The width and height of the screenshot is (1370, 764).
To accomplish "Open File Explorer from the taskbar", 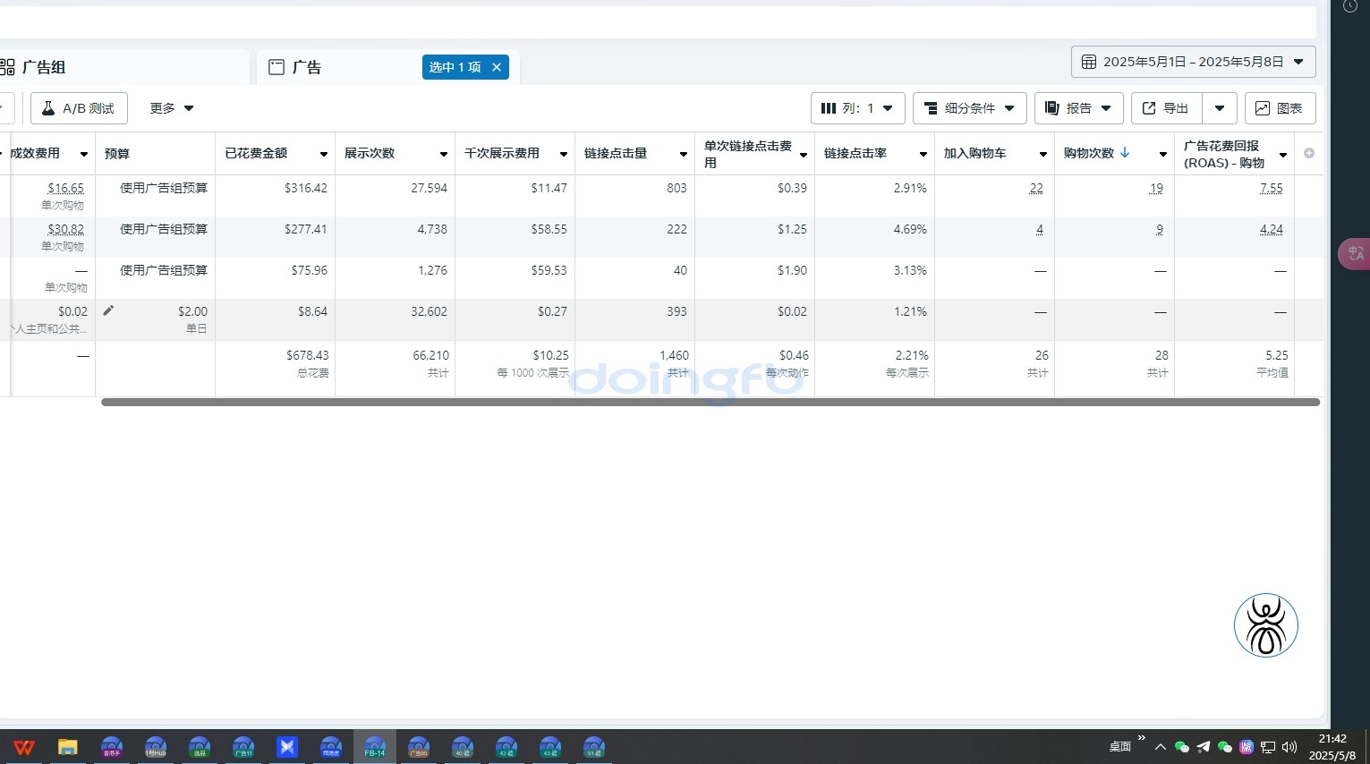I will (68, 747).
